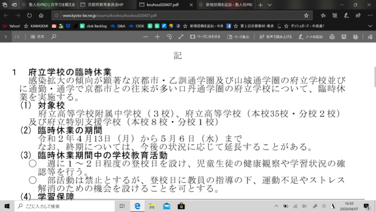Open the Windows Start menu
The width and height of the screenshot is (376, 212).
[x=7, y=206]
